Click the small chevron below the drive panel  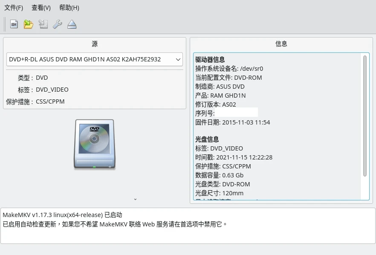[135, 199]
